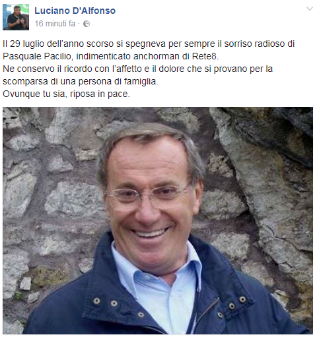Expand the post options chevron menu
Image resolution: width=319 pixels, height=341 pixels.
(x=310, y=9)
